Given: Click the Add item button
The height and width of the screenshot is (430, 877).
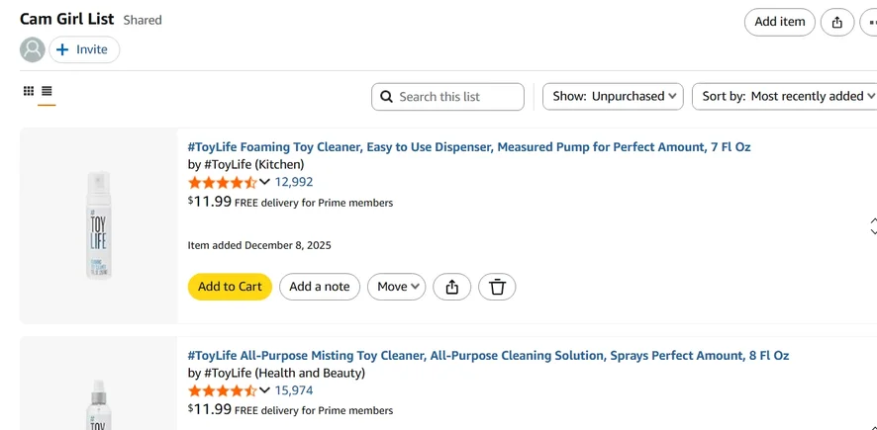Looking at the screenshot, I should click(779, 23).
